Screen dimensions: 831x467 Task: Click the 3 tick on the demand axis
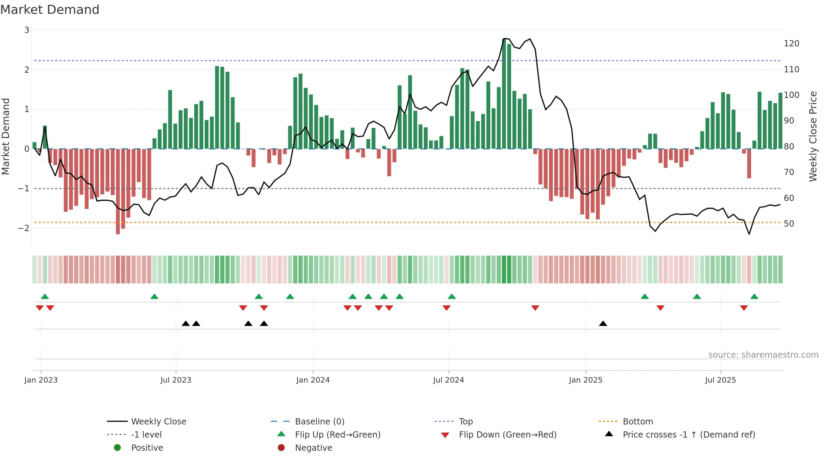pyautogui.click(x=27, y=30)
